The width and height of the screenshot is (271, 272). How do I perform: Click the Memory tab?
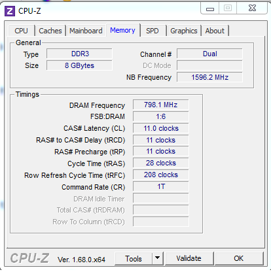click(x=122, y=30)
